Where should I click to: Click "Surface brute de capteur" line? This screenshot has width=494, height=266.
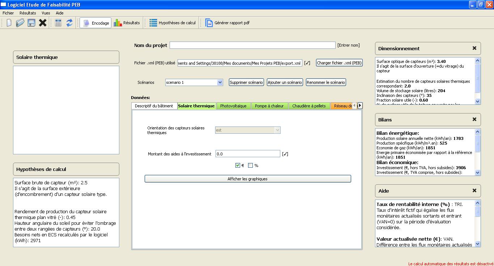51,183
